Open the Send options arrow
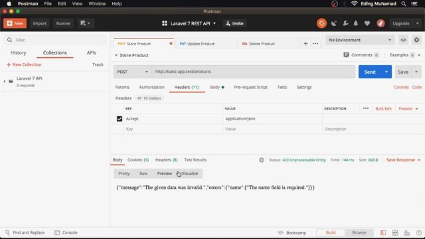The image size is (425, 239). tap(386, 72)
